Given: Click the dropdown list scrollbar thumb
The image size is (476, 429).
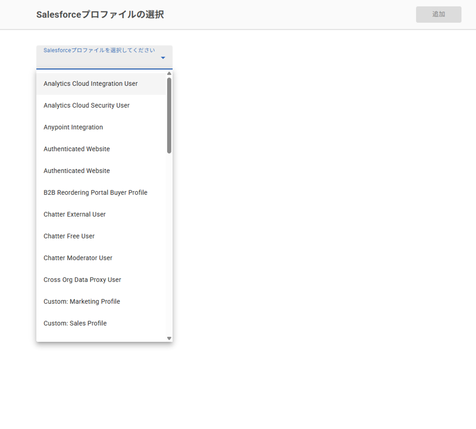Looking at the screenshot, I should click(x=169, y=116).
